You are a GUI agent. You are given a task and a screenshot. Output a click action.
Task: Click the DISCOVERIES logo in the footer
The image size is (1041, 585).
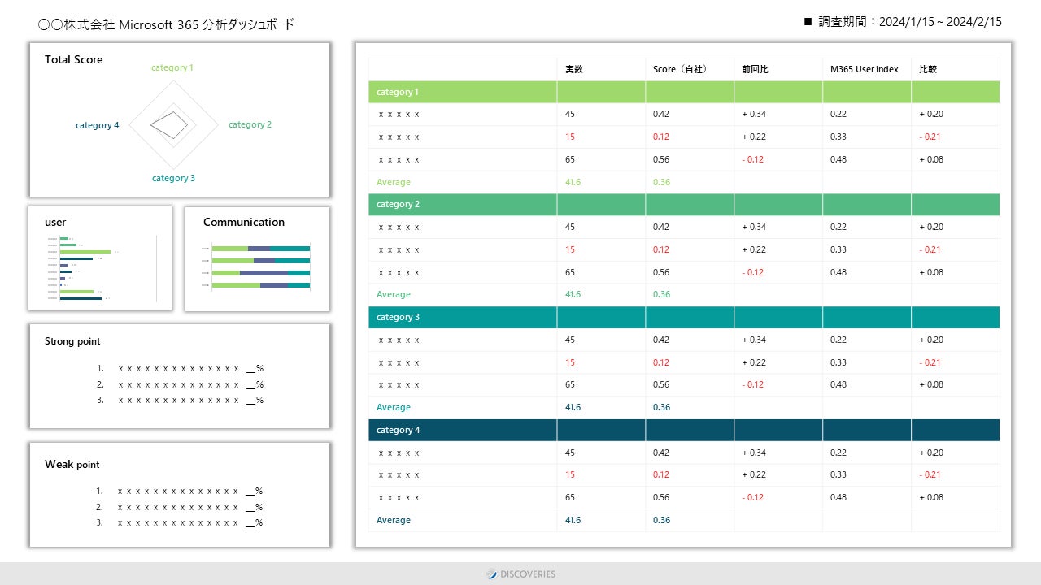click(521, 574)
